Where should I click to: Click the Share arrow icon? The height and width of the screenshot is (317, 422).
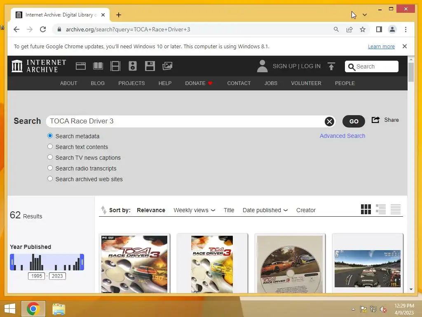tap(375, 120)
